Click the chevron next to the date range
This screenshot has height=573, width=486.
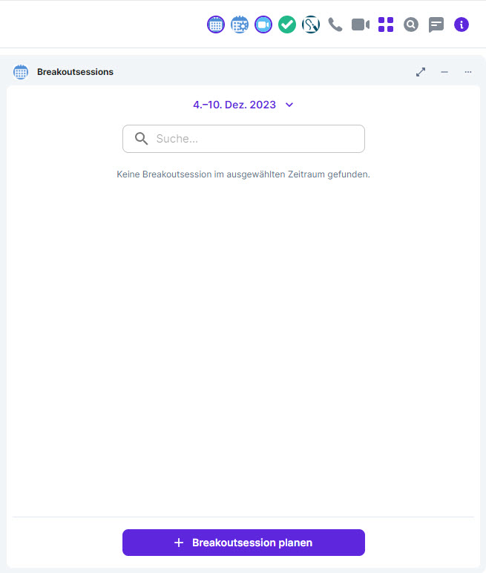[x=289, y=105]
